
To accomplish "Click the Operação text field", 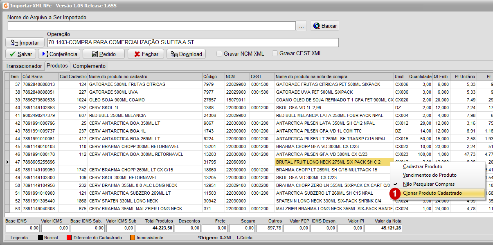I will click(192, 43).
